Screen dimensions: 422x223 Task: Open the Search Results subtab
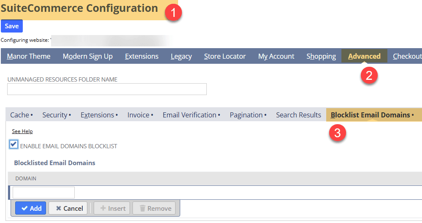coord(298,115)
